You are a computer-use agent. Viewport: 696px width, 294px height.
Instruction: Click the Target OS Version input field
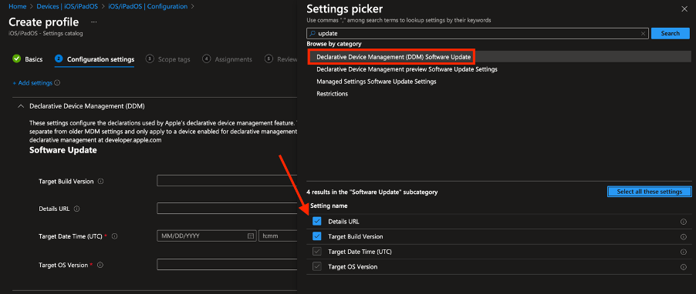(227, 265)
